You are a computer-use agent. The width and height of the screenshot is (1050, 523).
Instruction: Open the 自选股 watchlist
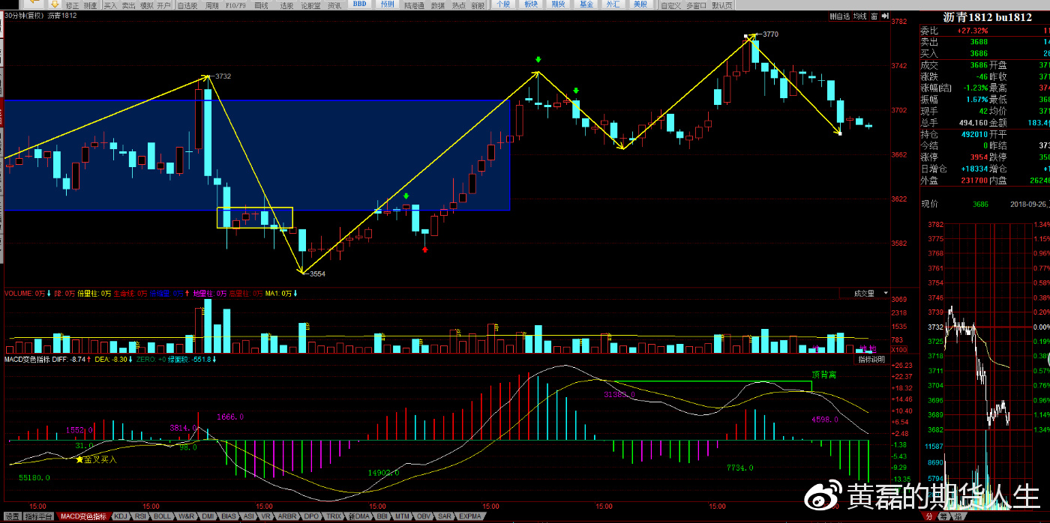pos(188,4)
